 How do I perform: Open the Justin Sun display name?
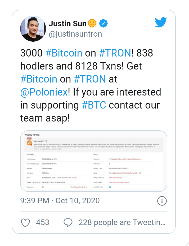67,24
